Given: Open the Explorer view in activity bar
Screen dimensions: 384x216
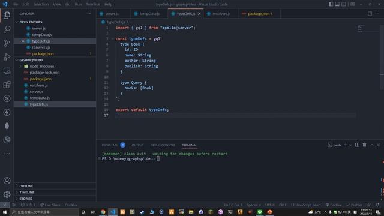Looking at the screenshot, I should click(x=7, y=16).
